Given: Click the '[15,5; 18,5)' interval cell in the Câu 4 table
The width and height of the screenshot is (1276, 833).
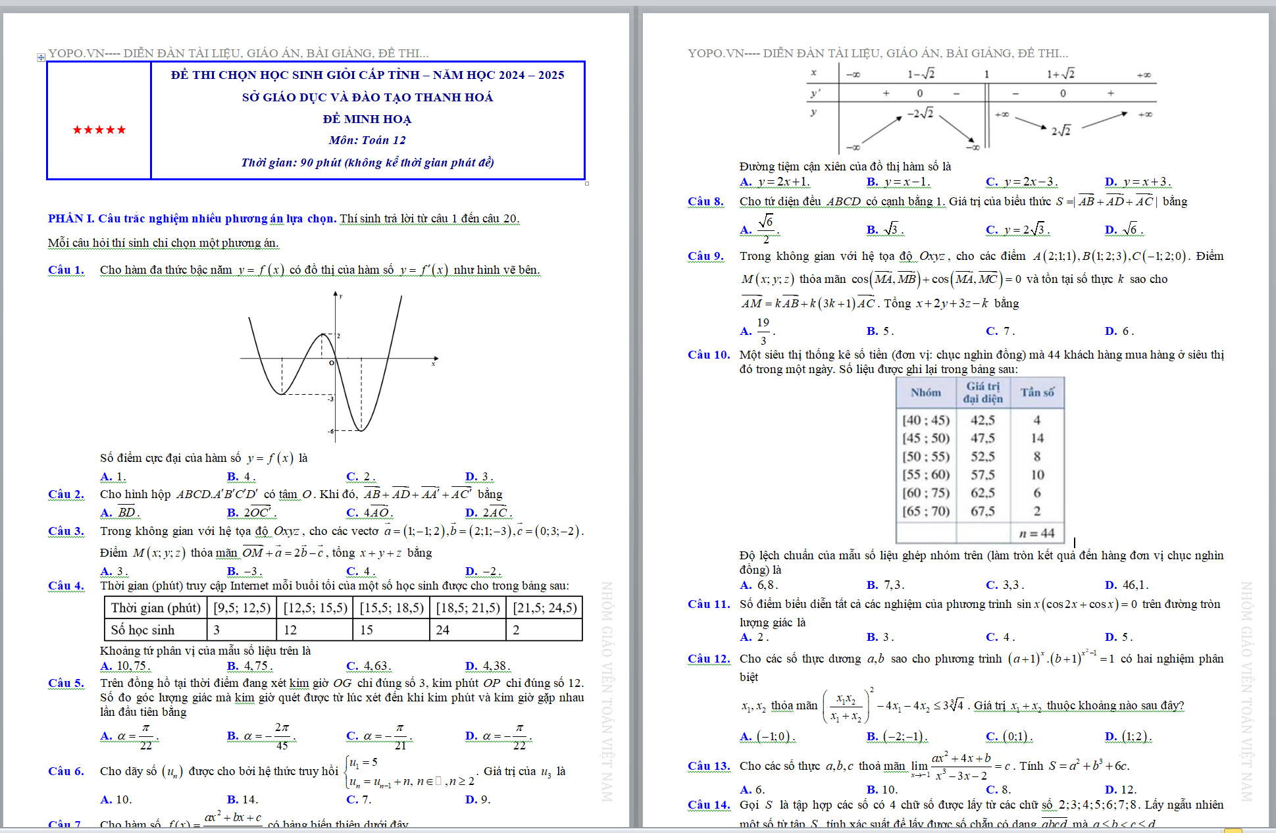Looking at the screenshot, I should pyautogui.click(x=392, y=608).
